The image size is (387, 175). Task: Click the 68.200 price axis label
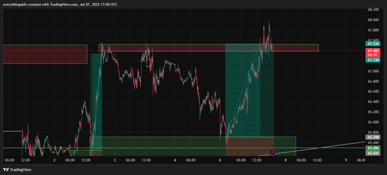(373, 10)
